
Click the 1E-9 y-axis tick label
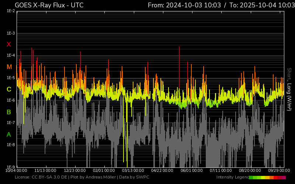[x=11, y=167]
